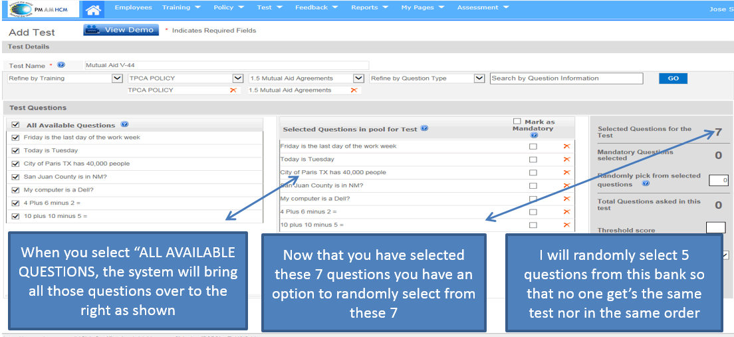The width and height of the screenshot is (734, 337).
Task: Open help icon beside Test Name
Action: tap(61, 65)
